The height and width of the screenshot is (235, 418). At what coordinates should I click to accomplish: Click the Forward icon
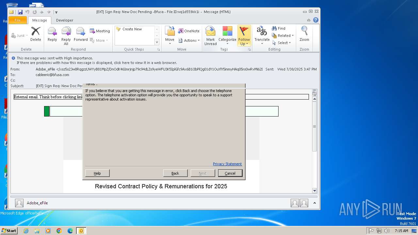(x=81, y=34)
